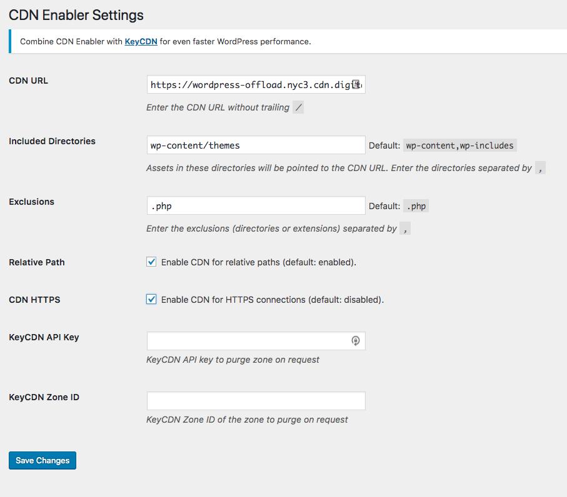The width and height of the screenshot is (567, 497).
Task: Disable CDN for HTTPS connections
Action: click(151, 299)
